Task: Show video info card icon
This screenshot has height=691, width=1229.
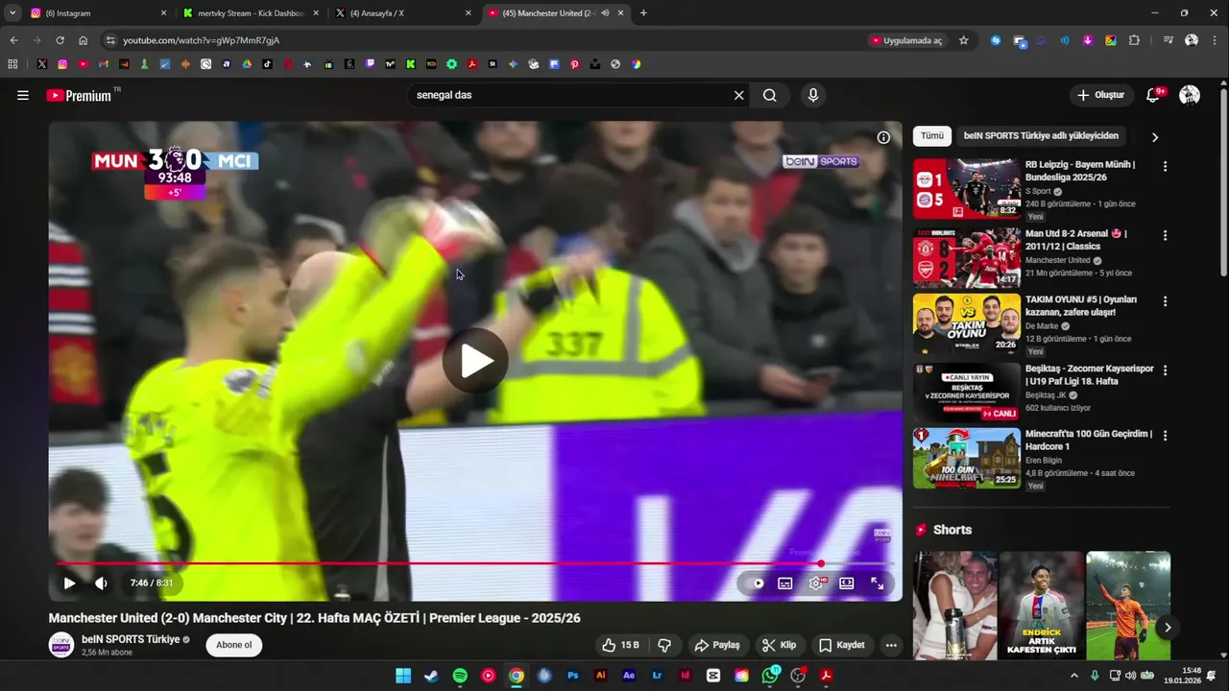Action: click(883, 137)
